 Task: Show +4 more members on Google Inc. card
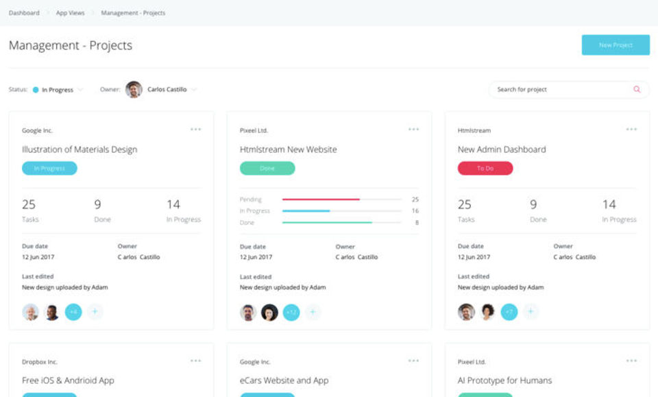point(73,312)
